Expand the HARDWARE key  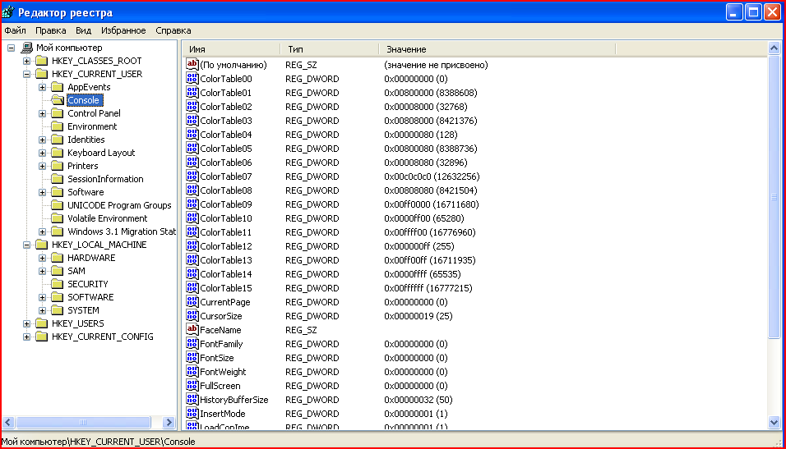pos(43,258)
